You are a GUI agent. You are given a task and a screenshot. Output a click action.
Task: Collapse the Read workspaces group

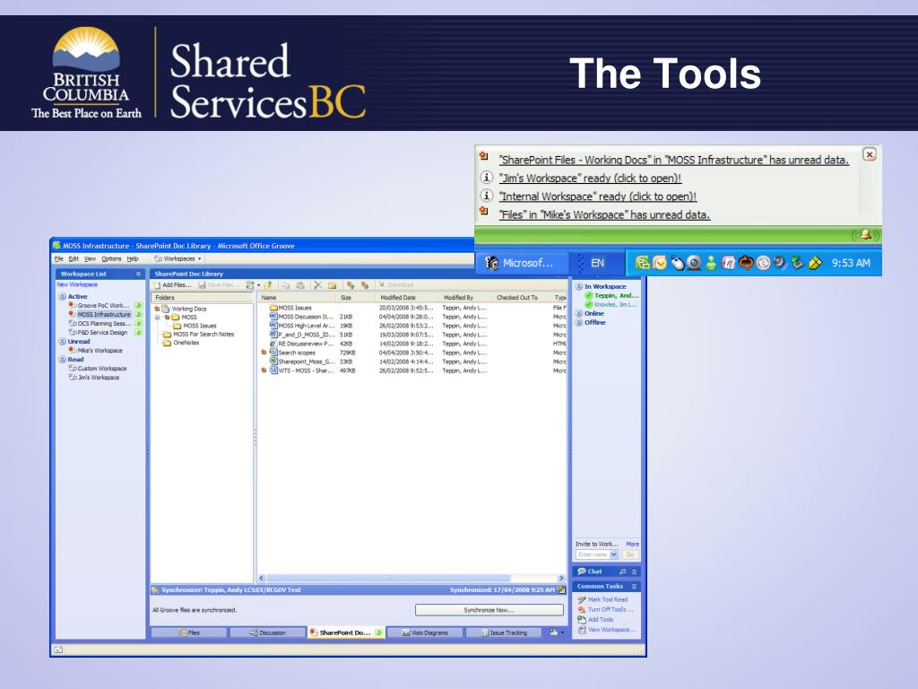[62, 359]
